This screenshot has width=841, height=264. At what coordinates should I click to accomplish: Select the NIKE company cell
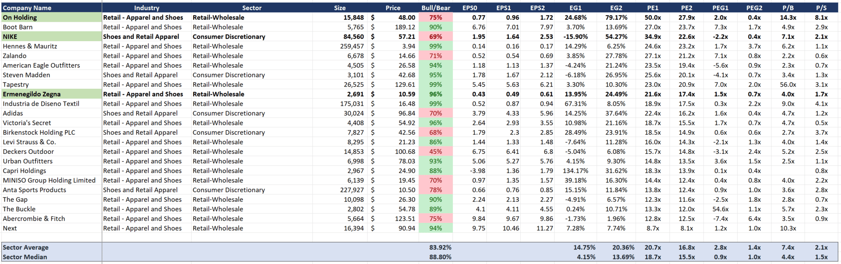pos(52,37)
